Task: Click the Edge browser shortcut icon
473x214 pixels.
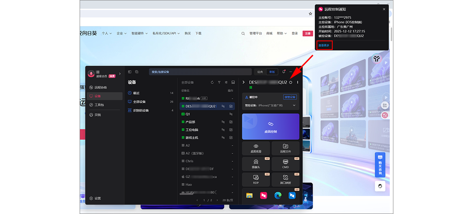Action: pyautogui.click(x=278, y=195)
